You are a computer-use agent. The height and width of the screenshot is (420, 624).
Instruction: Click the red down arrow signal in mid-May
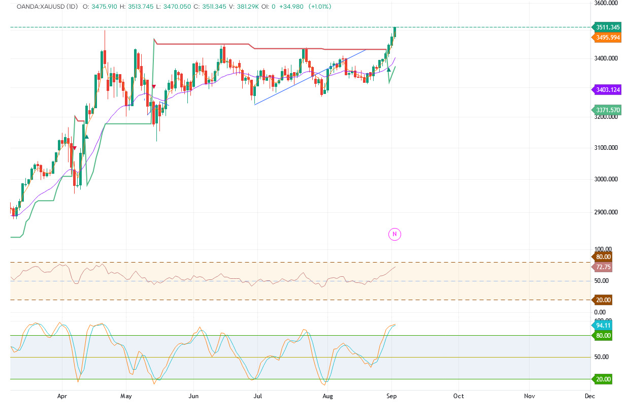154,87
